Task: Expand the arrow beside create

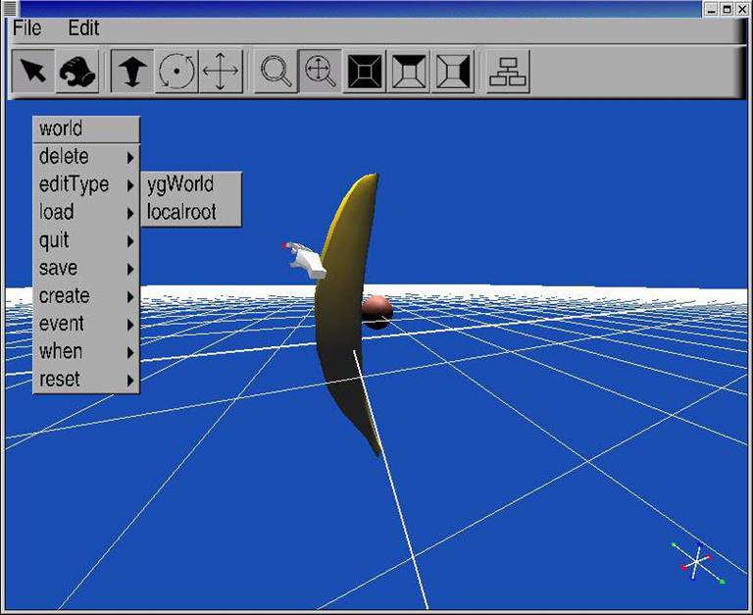Action: (130, 297)
